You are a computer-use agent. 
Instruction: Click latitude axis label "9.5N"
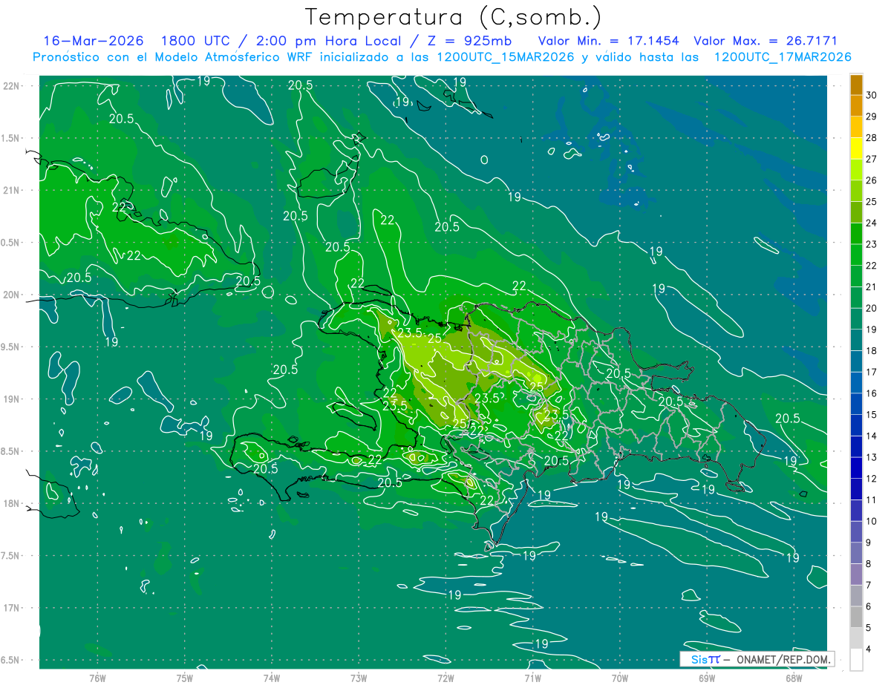(x=11, y=347)
